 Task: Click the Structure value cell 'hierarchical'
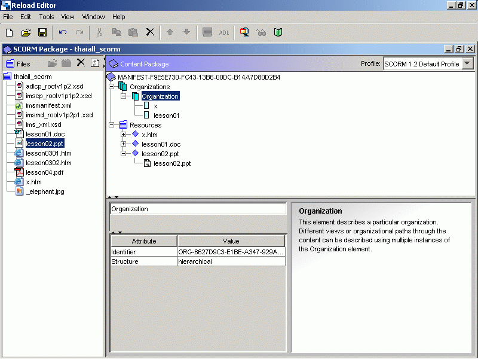click(231, 261)
